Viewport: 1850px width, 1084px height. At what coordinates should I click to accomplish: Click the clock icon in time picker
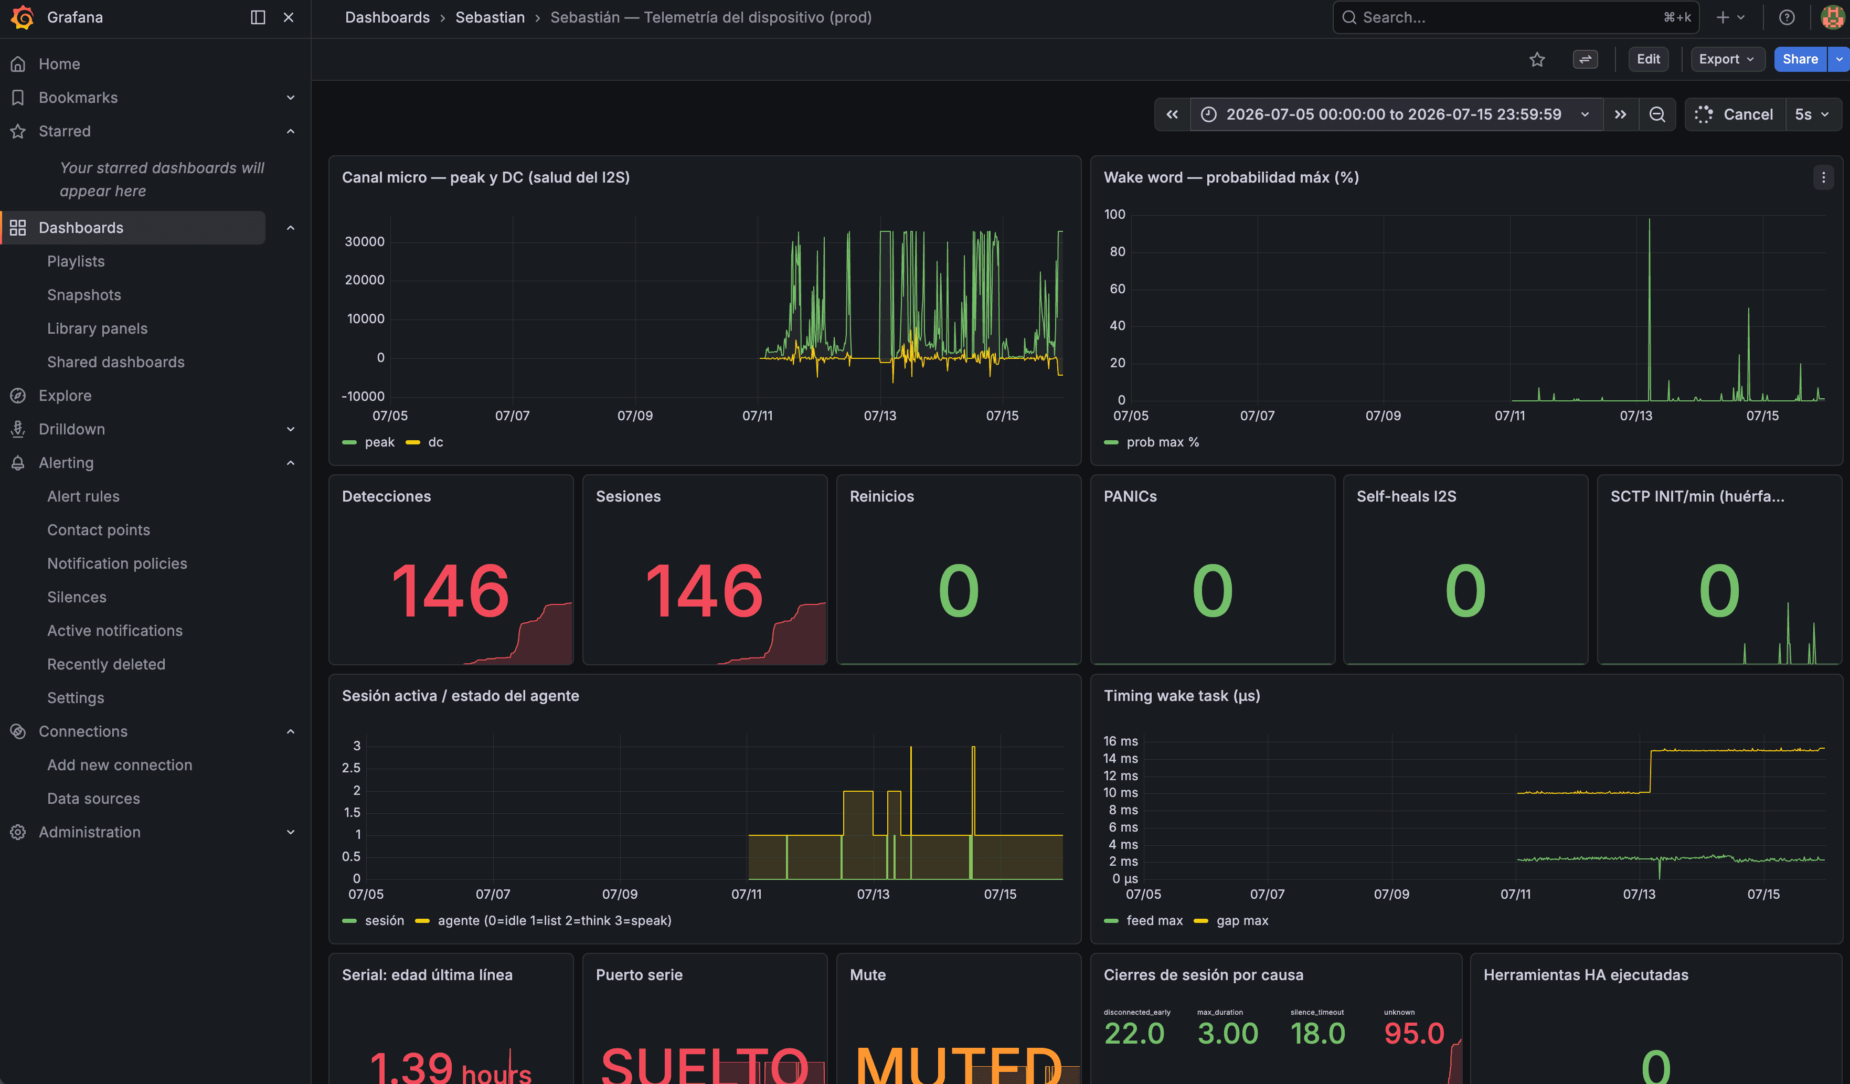tap(1208, 114)
